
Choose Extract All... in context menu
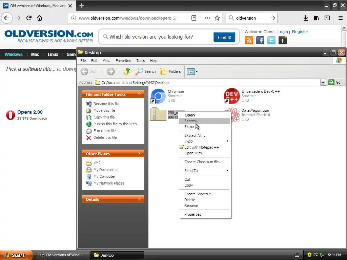pos(204,135)
